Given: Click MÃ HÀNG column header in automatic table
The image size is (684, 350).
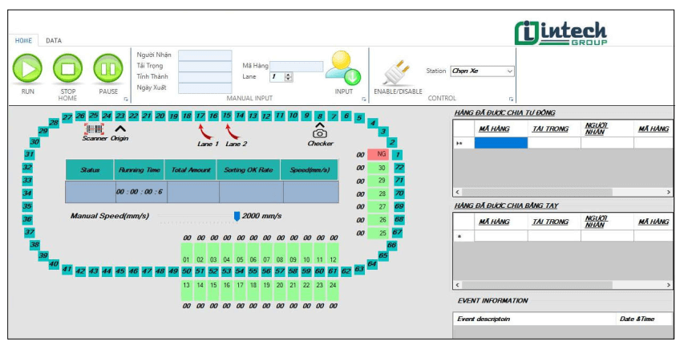Looking at the screenshot, I should (x=501, y=128).
